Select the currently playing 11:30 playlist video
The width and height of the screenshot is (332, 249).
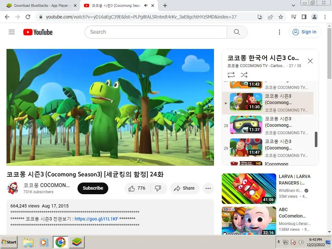point(268,103)
